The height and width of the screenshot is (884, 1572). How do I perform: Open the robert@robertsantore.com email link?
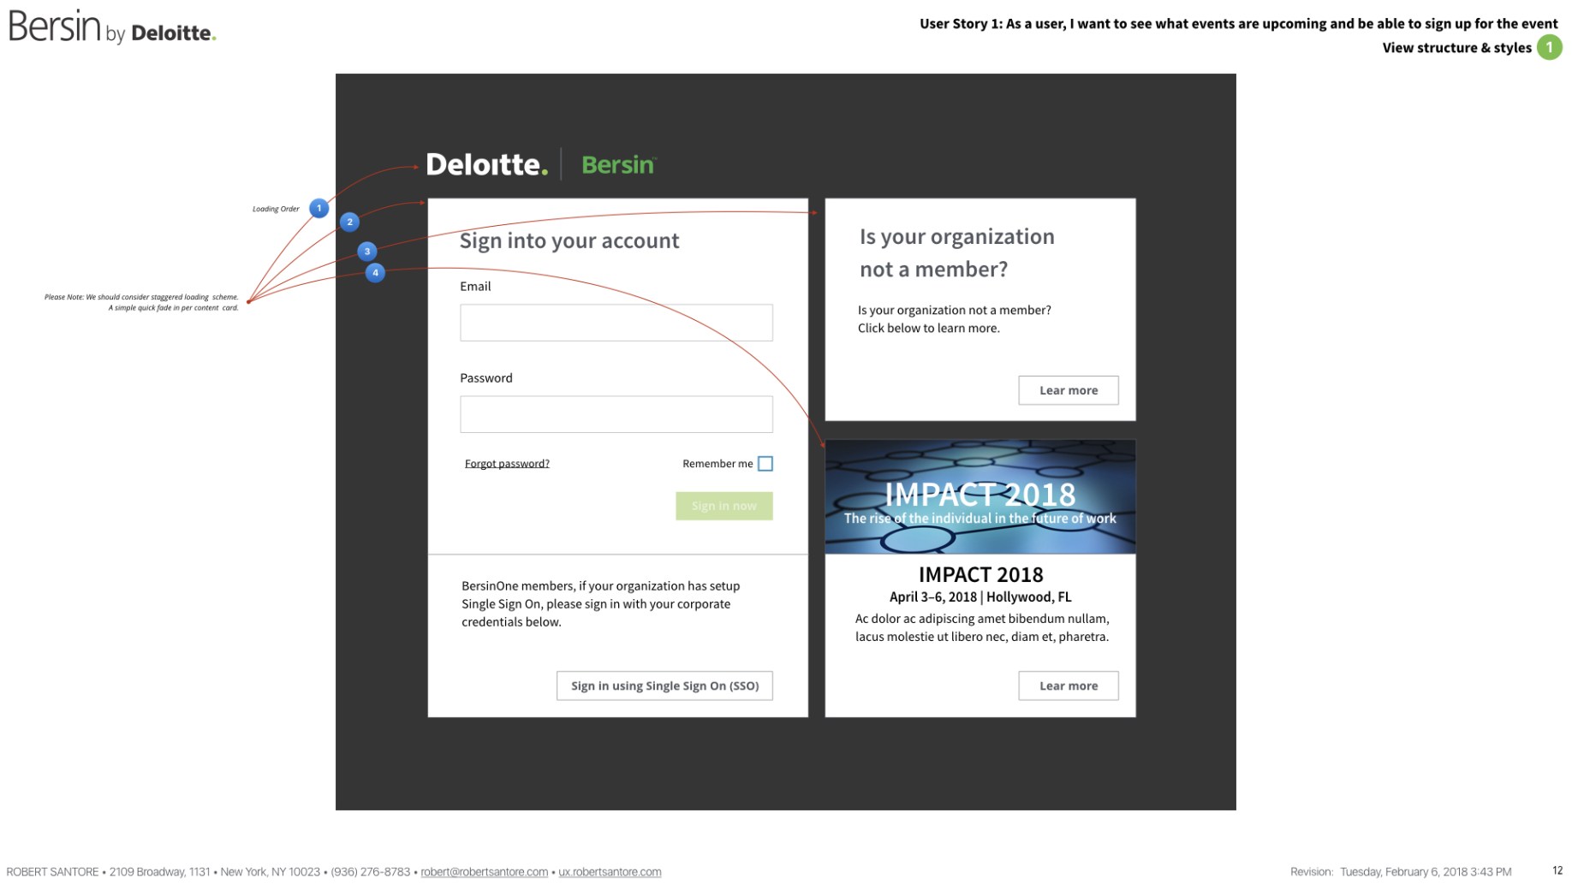coord(485,872)
